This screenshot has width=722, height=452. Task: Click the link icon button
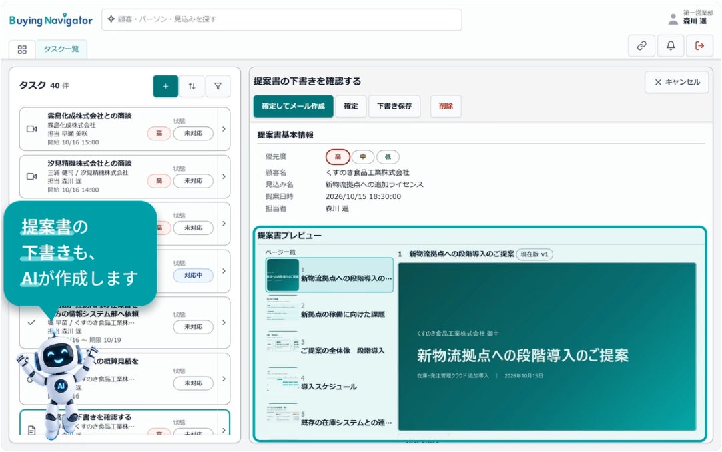641,45
